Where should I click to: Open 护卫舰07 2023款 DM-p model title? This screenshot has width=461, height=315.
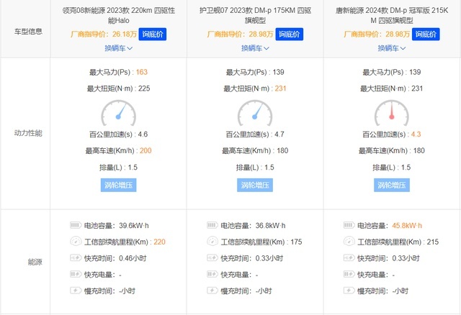click(x=255, y=15)
